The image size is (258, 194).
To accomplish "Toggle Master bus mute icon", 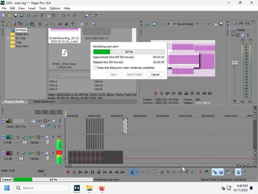I will click(243, 35).
